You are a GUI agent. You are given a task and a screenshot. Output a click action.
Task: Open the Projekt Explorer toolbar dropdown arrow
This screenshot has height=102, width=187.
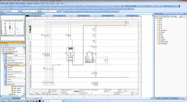(x=1, y=45)
